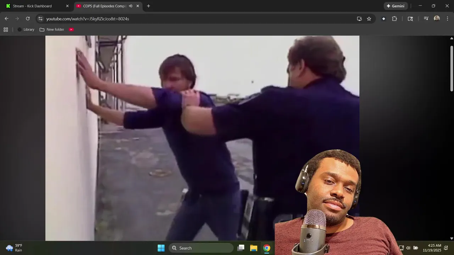Open the tab search / lens page icon
Image resolution: width=454 pixels, height=255 pixels.
click(x=410, y=19)
